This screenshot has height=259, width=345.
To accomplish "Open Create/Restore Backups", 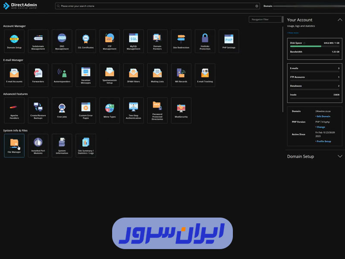I will tap(38, 110).
